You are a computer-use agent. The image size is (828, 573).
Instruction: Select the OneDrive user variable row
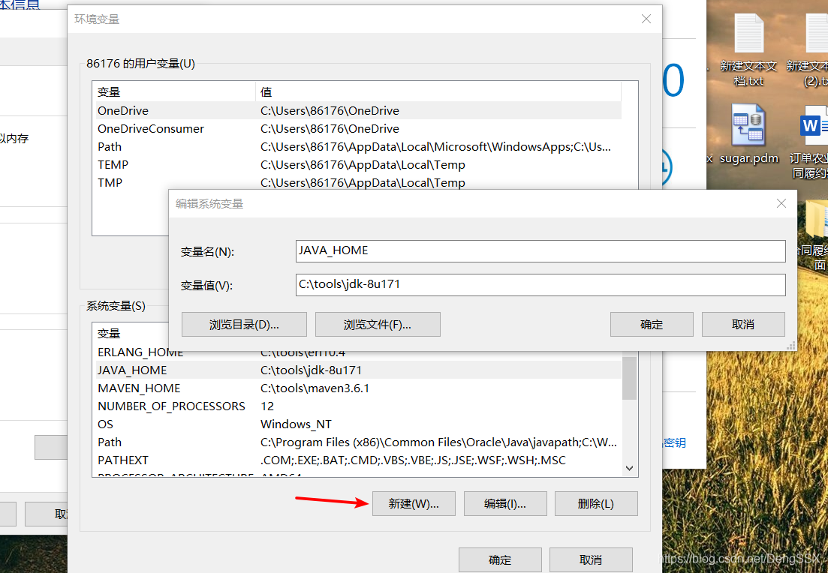coord(357,111)
